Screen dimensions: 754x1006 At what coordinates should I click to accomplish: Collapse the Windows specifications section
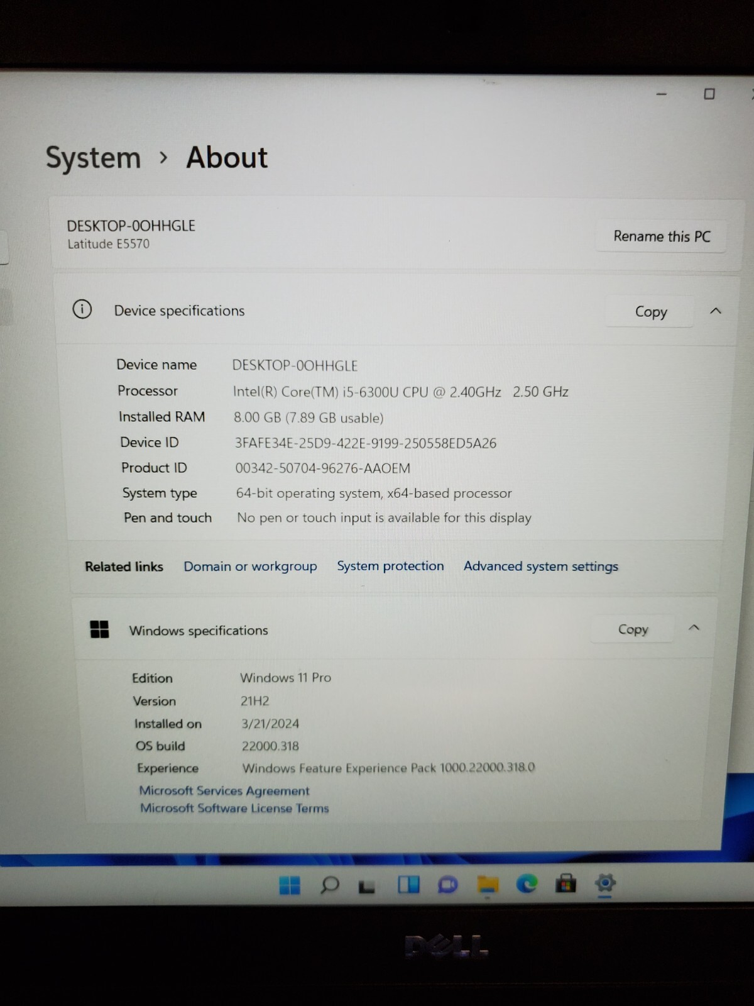694,627
